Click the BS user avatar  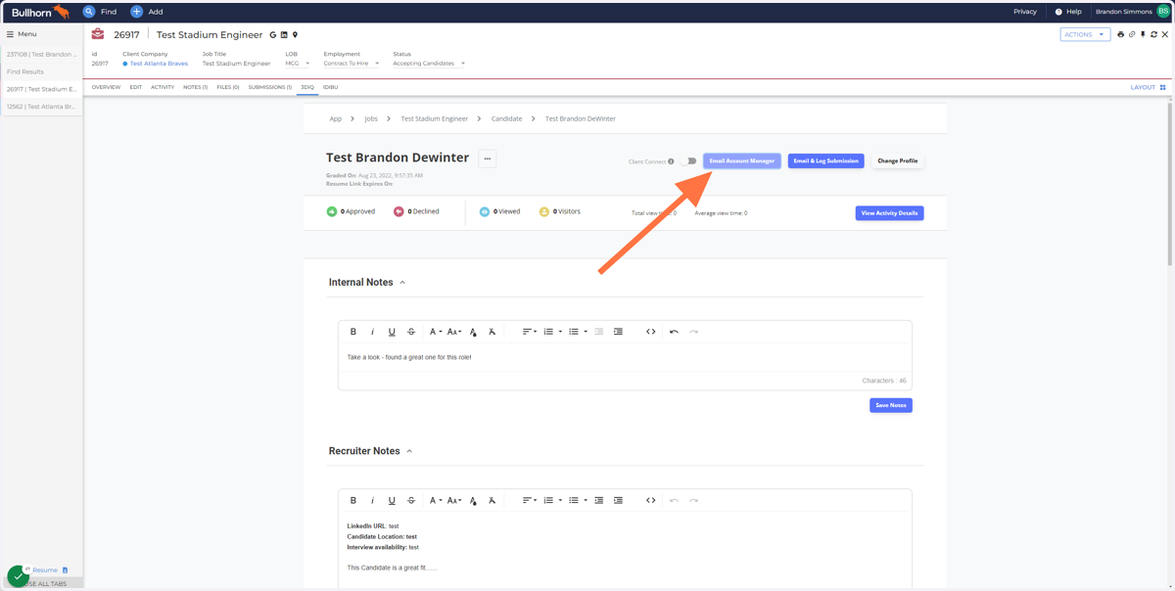pyautogui.click(x=1163, y=11)
